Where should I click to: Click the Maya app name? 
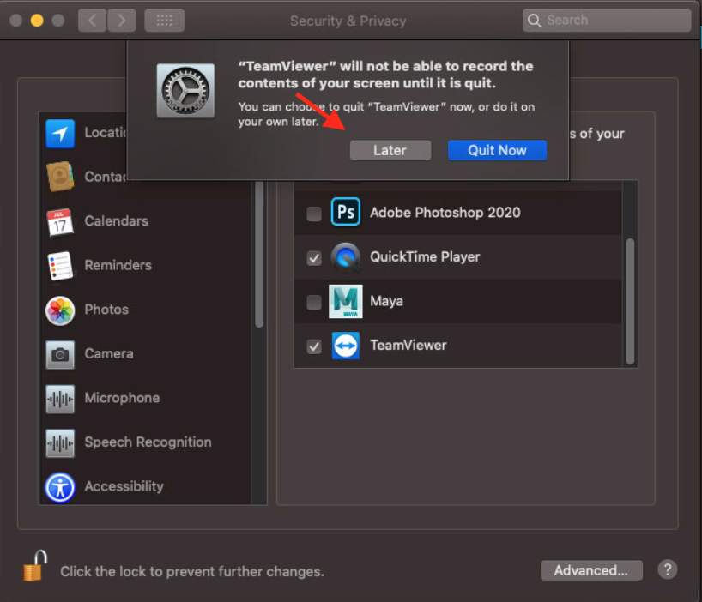(x=386, y=301)
